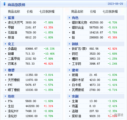Click 铁矿石 price 892.56
The image size is (127, 120).
point(94,49)
